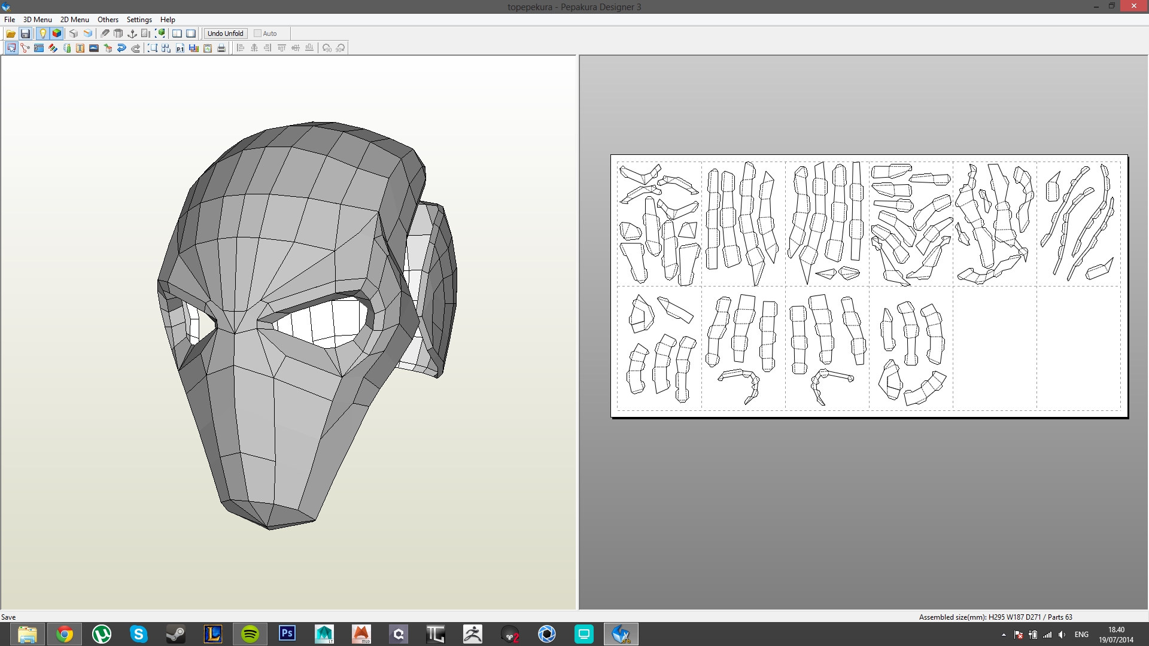This screenshot has height=646, width=1149.
Task: Click the gray cylinder shape icon
Action: coord(118,33)
